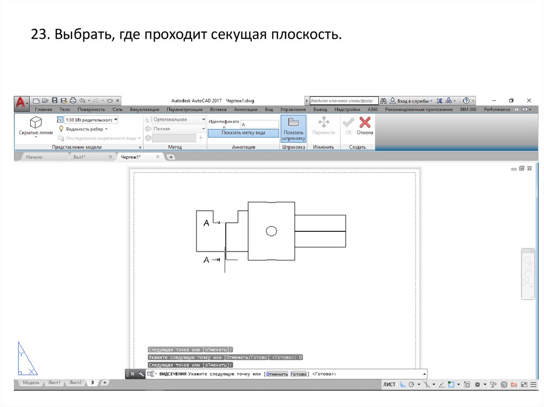Toggle Показать метку вида option
The image size is (544, 407).
[243, 133]
